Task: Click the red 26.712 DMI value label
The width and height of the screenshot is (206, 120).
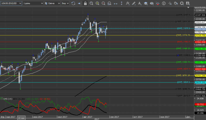Action: click(x=200, y=104)
